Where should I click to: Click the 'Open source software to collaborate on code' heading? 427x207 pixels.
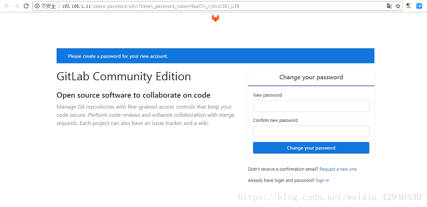pyautogui.click(x=134, y=96)
